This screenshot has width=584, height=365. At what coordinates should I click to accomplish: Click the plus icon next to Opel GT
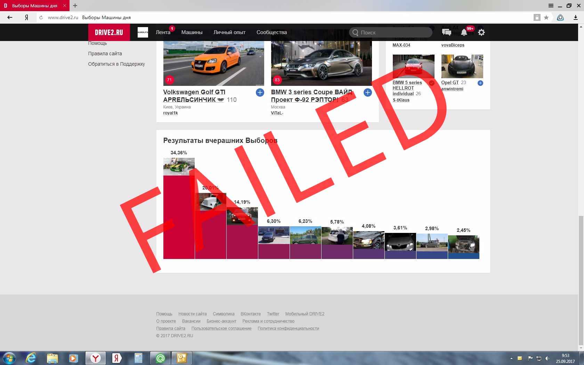[x=480, y=83]
